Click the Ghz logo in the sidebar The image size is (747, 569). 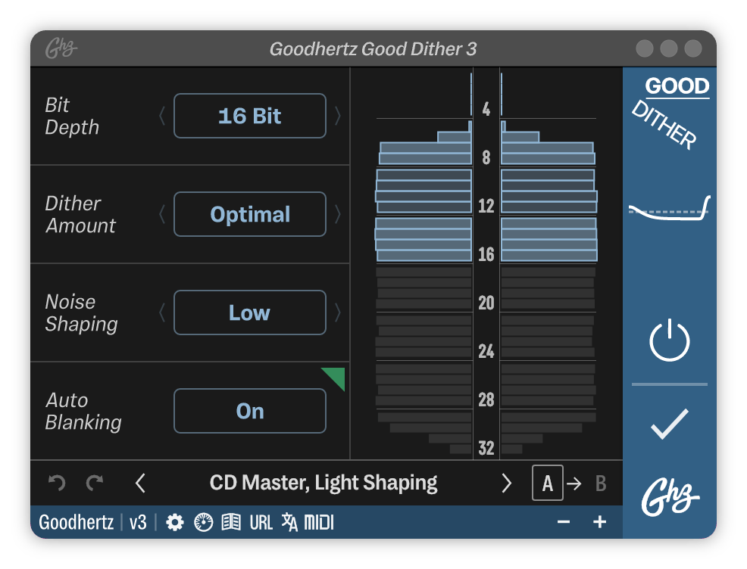670,496
